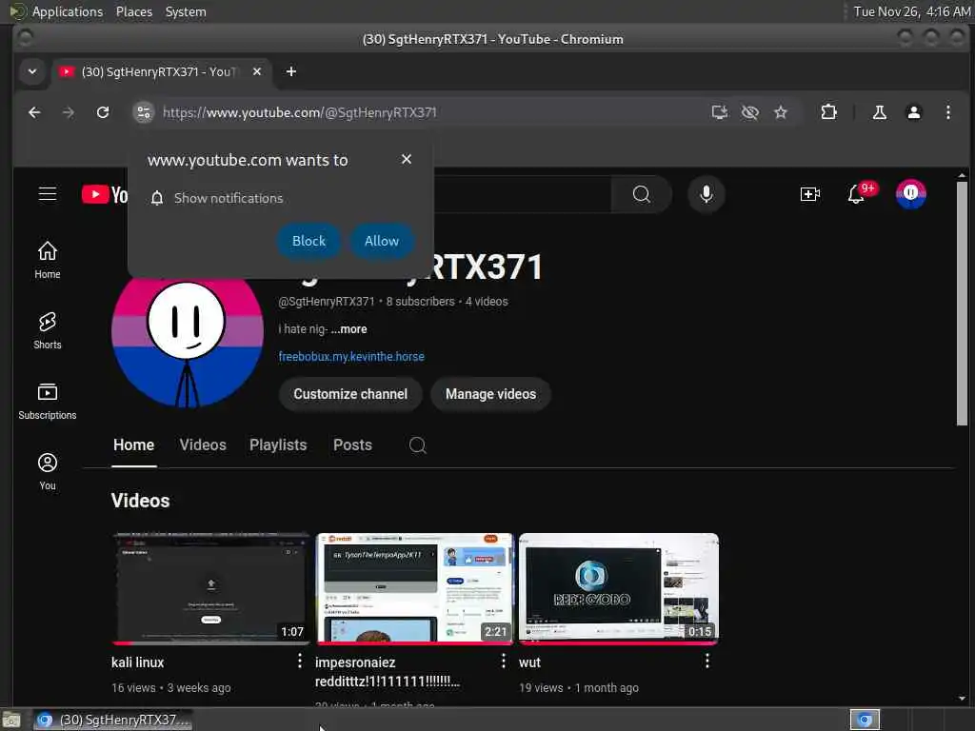Open the Extensions puzzle icon
Screen dimensions: 975x731
[x=828, y=112]
